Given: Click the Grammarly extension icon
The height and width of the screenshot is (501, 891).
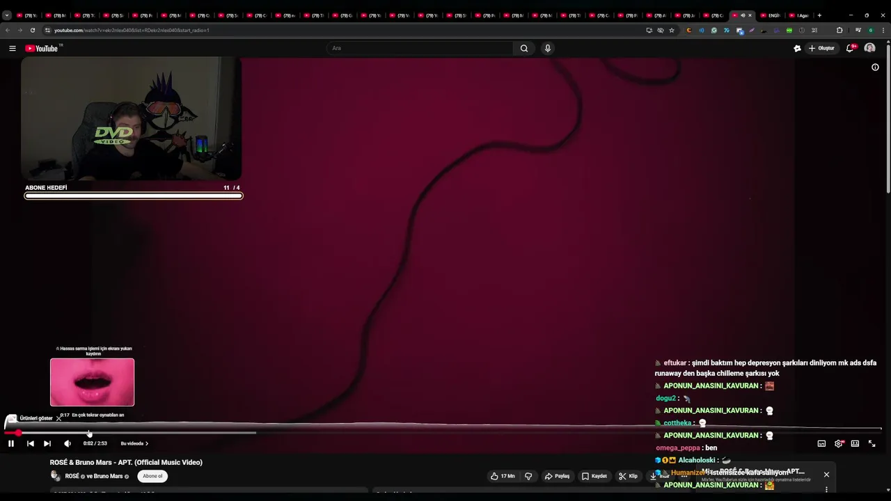Looking at the screenshot, I should [713, 30].
